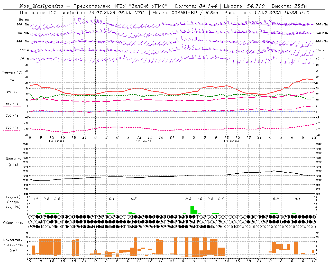Select the "15 июля" date label
329x263 pixels.
click(x=144, y=141)
